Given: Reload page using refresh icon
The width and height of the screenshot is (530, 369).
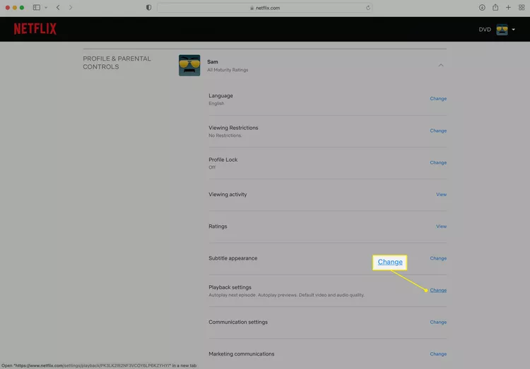Looking at the screenshot, I should 368,8.
